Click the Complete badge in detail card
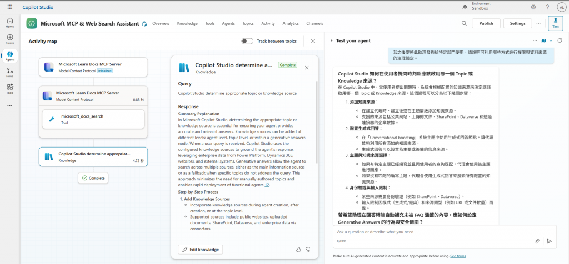The height and width of the screenshot is (264, 569). coord(288,65)
